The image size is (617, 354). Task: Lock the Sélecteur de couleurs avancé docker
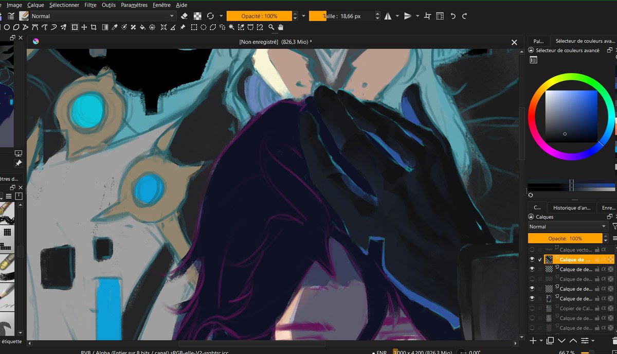pos(531,50)
